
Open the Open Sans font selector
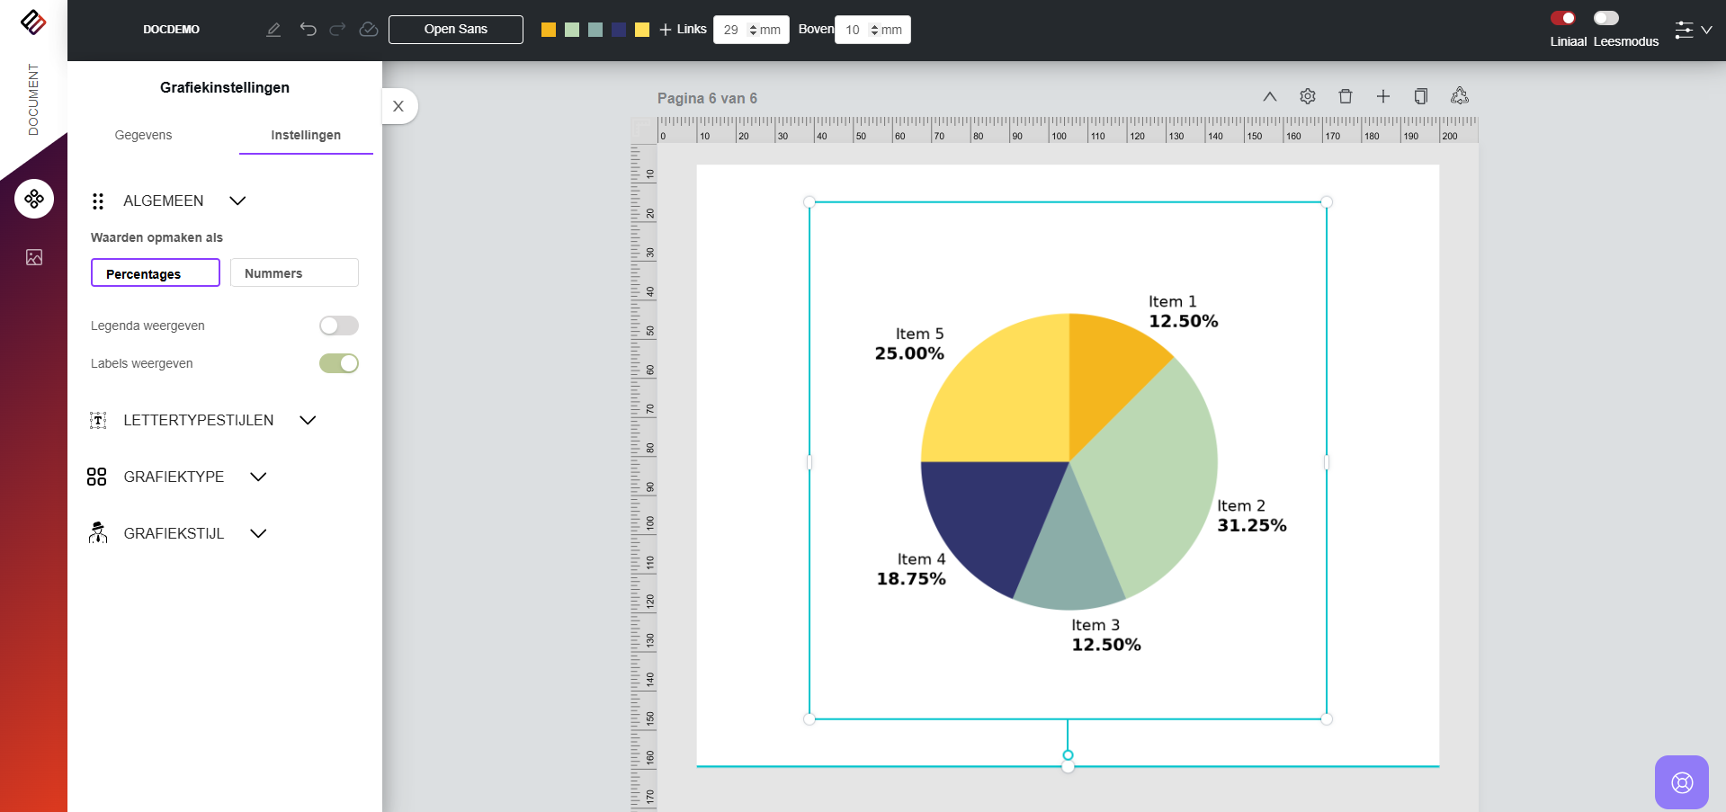click(x=455, y=30)
